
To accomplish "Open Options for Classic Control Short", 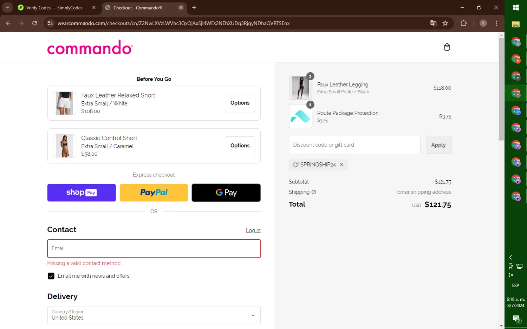I will click(240, 146).
